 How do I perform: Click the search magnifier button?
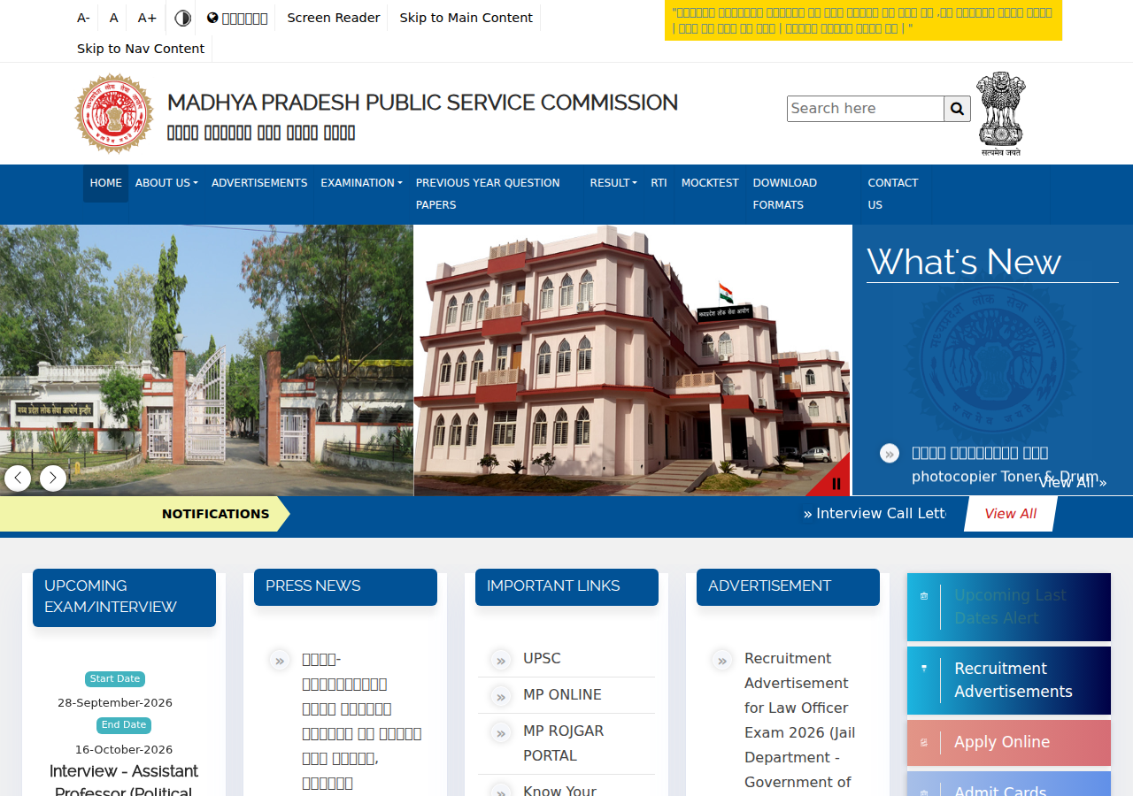957,109
